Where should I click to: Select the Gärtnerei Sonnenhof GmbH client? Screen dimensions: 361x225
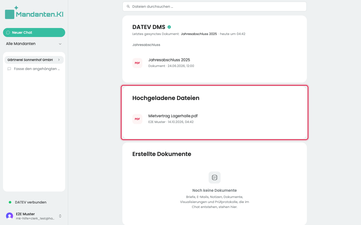click(34, 60)
